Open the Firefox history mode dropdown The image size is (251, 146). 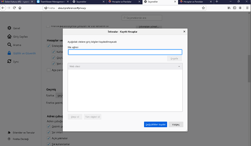coord(59,95)
